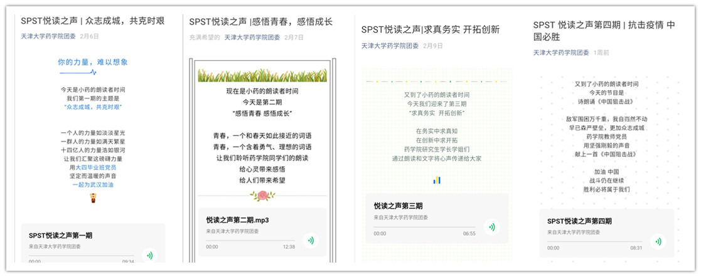This screenshot has width=701, height=277.
Task: Open 天津大学药学院团委 account under 众志成城 article
Action: pyautogui.click(x=49, y=36)
